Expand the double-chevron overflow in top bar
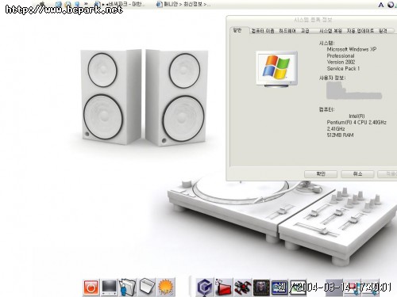397x297 pixels. 87,4
